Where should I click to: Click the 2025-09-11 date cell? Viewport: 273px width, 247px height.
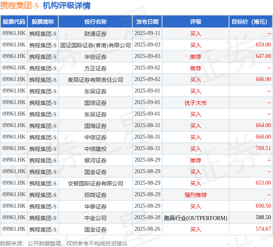147,33
